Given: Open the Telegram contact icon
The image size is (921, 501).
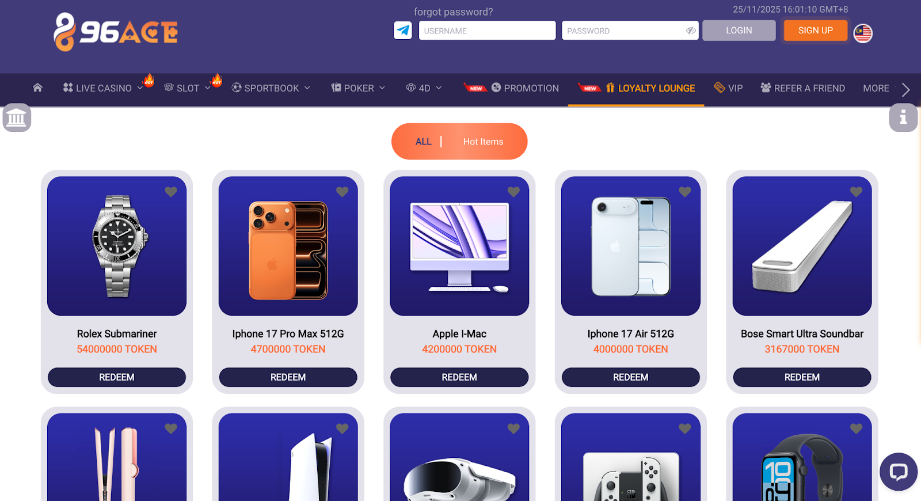Looking at the screenshot, I should [x=403, y=30].
